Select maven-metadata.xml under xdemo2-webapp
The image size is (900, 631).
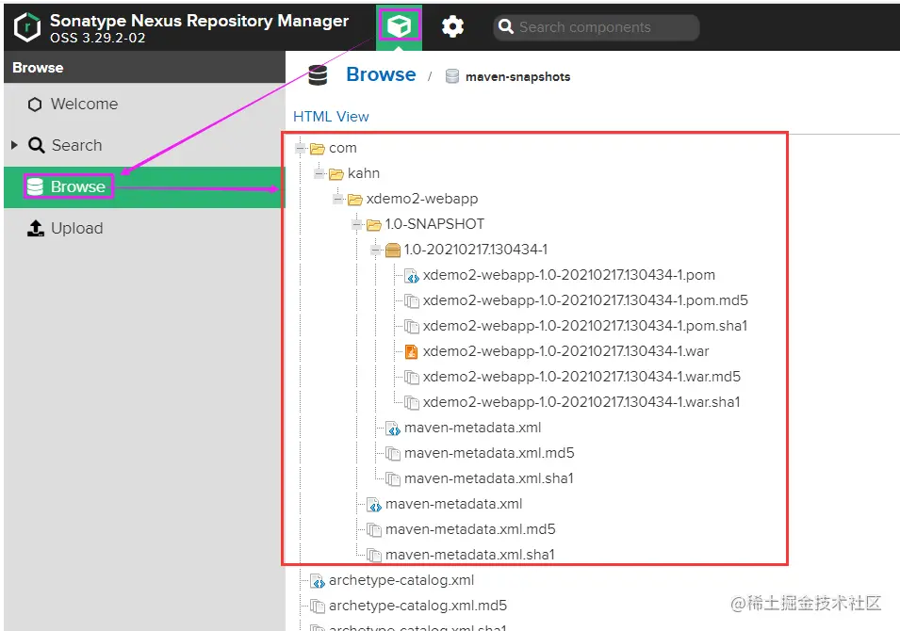tap(453, 504)
